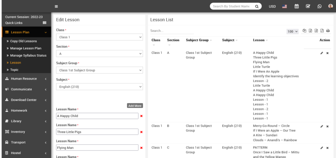Click the search magnifier icon
This screenshot has height=158, width=336.
257,6
